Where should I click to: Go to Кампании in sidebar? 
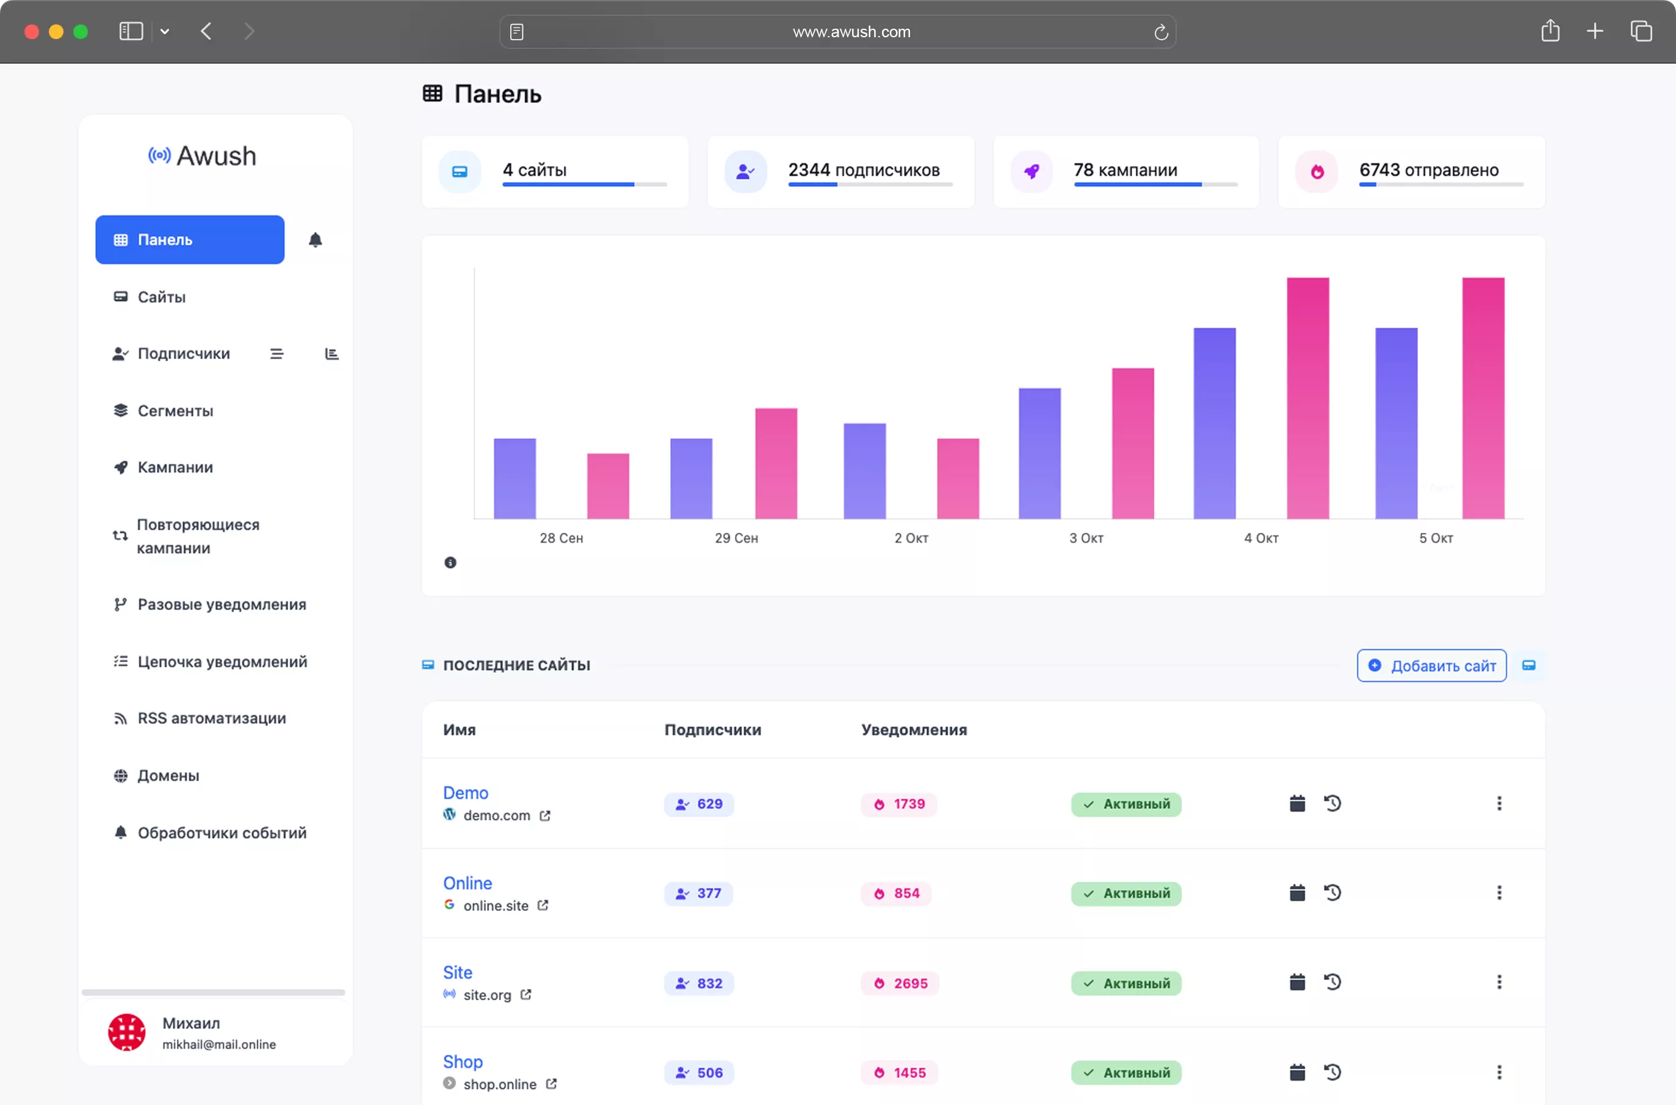point(175,467)
